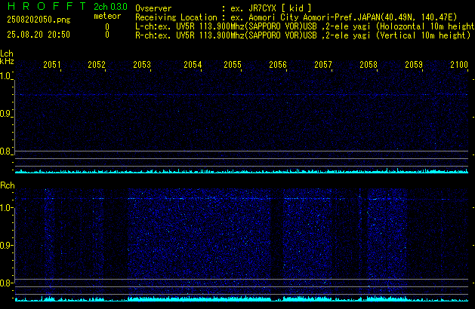Select the kHz unit label
This screenshot has width=475, height=309.
tap(7, 61)
